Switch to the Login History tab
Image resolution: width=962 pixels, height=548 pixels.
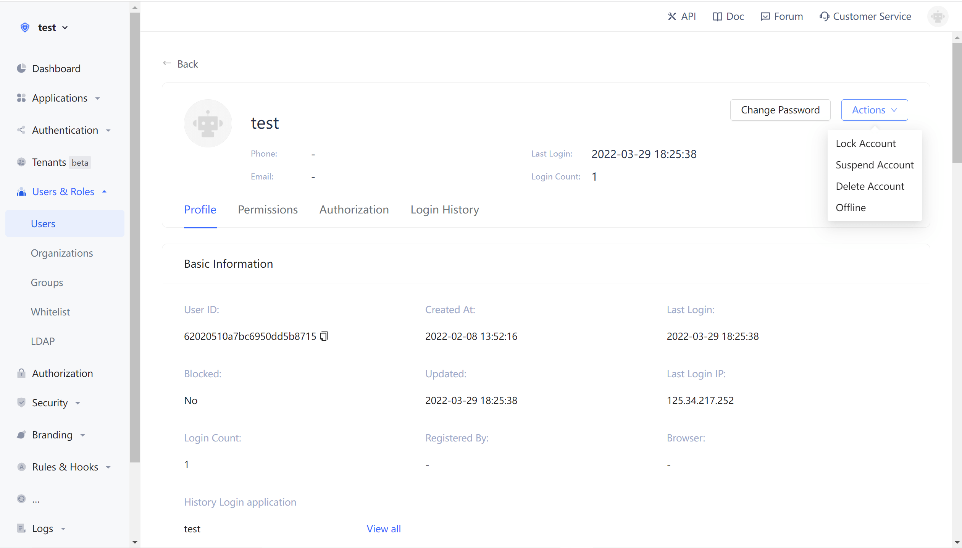coord(444,210)
